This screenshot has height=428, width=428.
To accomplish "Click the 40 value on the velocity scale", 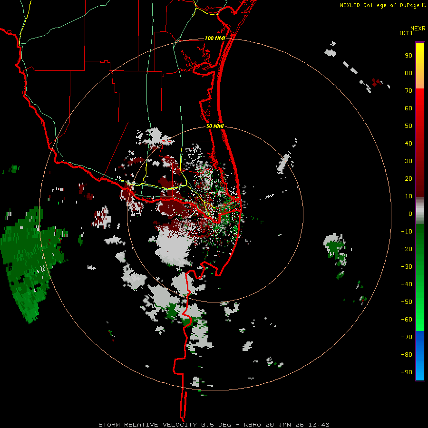I will pos(409,143).
